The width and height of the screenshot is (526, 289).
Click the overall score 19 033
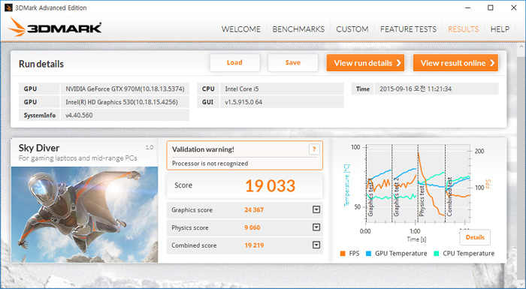tap(270, 185)
